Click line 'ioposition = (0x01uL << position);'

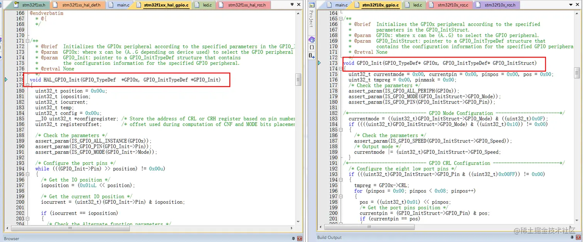point(88,185)
